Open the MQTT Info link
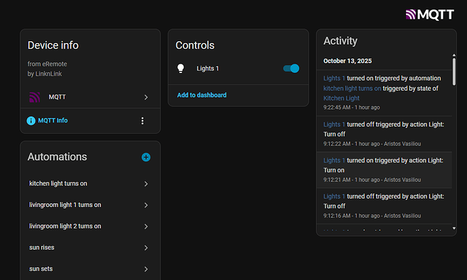The width and height of the screenshot is (467, 280). [x=53, y=120]
